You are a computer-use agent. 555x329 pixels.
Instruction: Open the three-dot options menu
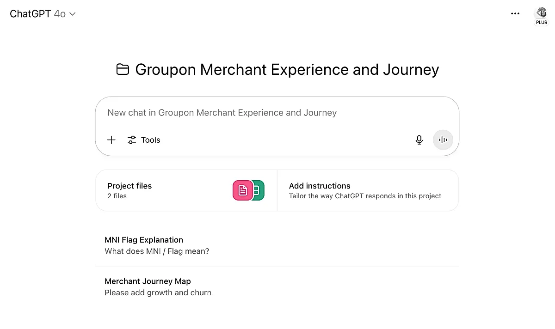pos(515,14)
